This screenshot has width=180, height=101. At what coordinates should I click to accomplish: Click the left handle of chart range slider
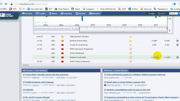79,28
